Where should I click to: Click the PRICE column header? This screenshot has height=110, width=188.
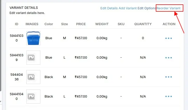(x=81, y=24)
